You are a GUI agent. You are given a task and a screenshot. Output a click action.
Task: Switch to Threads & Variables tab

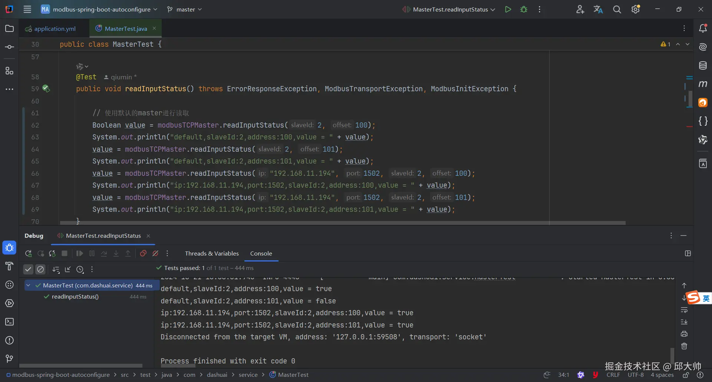pos(212,254)
